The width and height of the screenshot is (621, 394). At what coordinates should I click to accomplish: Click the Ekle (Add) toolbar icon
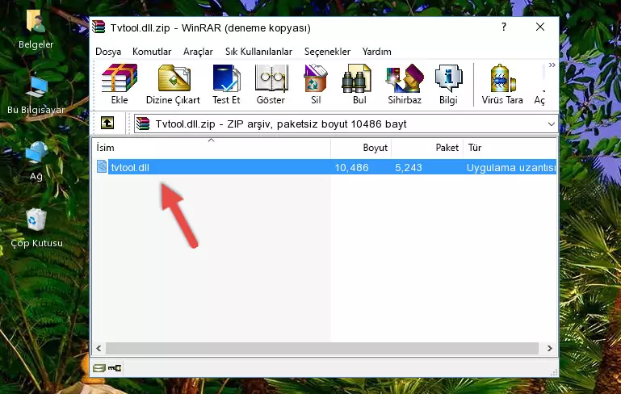[120, 84]
